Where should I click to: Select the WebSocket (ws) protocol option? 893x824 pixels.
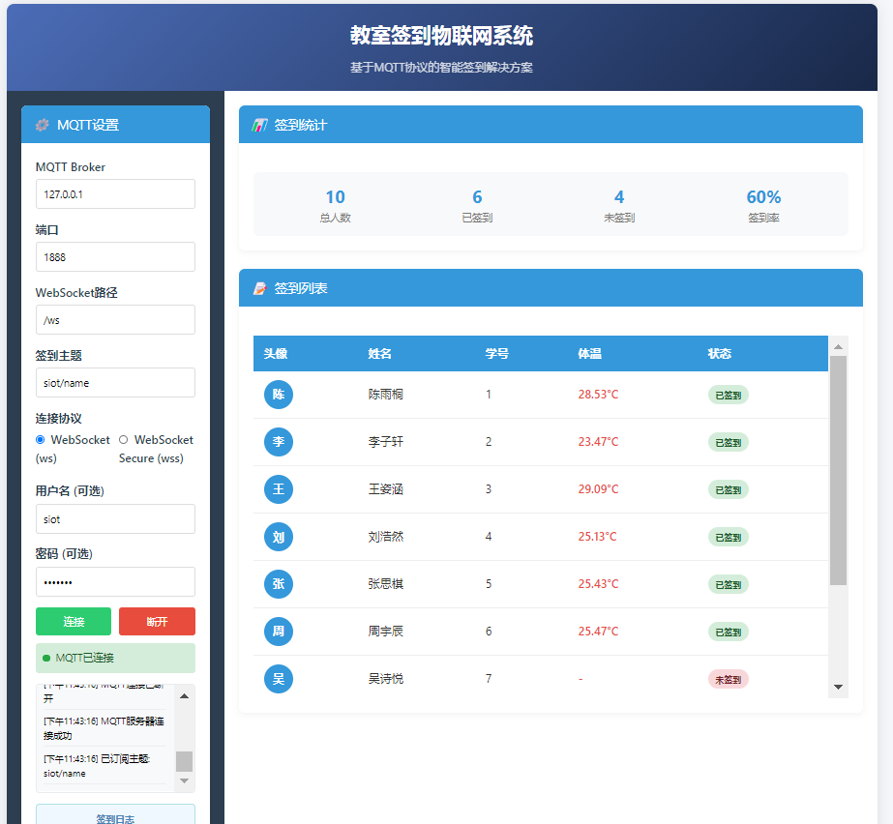click(x=41, y=440)
